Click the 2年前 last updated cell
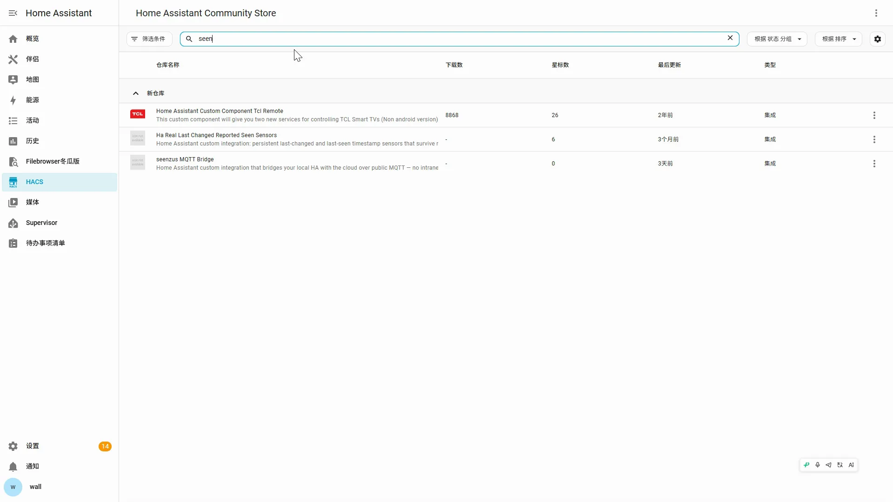This screenshot has width=893, height=502. point(665,115)
